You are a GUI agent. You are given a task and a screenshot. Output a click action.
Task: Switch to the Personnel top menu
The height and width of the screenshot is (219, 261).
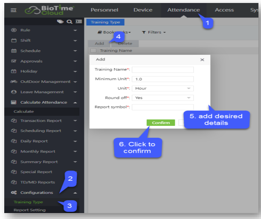point(105,10)
